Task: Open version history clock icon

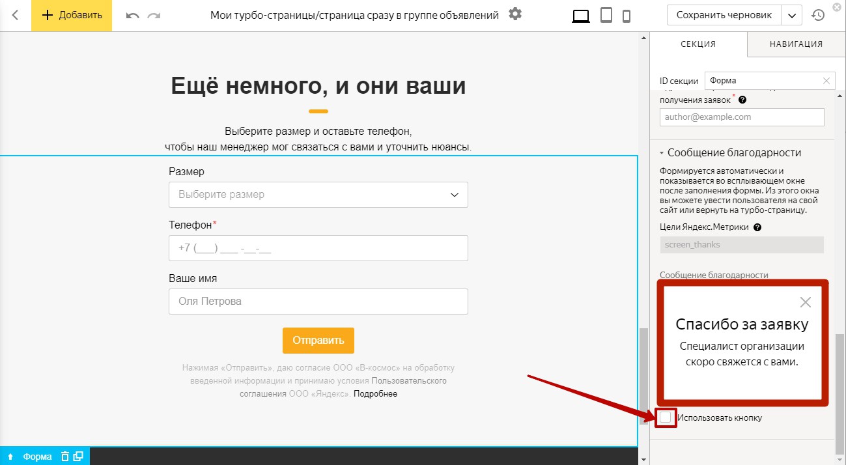Action: [x=818, y=15]
